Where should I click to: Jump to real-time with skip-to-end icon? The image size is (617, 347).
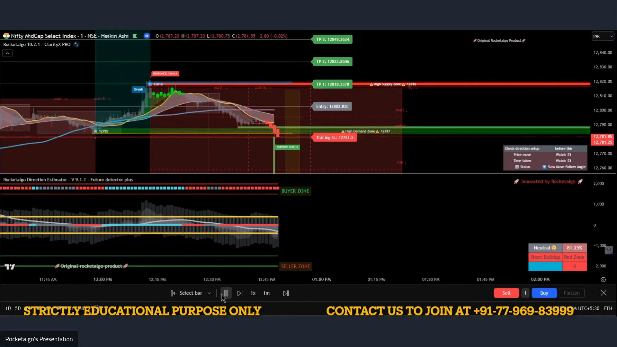point(286,293)
